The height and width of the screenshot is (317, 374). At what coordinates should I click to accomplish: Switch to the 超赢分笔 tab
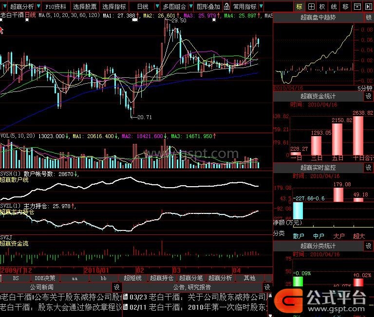click(191, 278)
